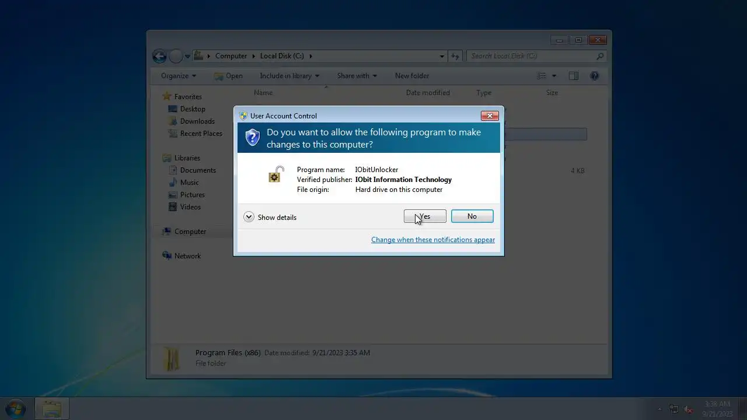
Task: Click the IObitUnlocker padlock program icon
Action: point(275,174)
